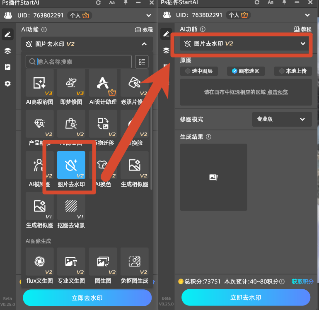This screenshot has width=319, height=310.
Task: Select the 画布选区 radio option
Action: click(246, 71)
